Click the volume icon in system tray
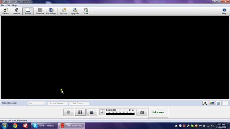The image size is (230, 129). tap(212, 126)
